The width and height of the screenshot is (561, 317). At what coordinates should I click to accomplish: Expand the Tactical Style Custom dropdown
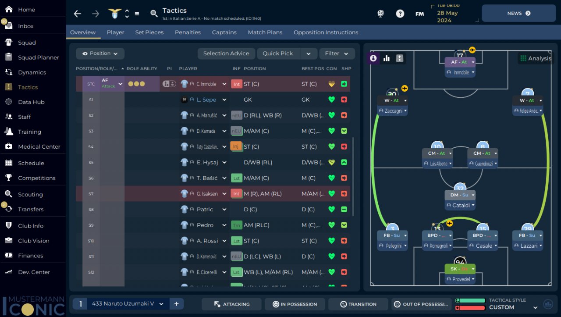[x=535, y=307]
